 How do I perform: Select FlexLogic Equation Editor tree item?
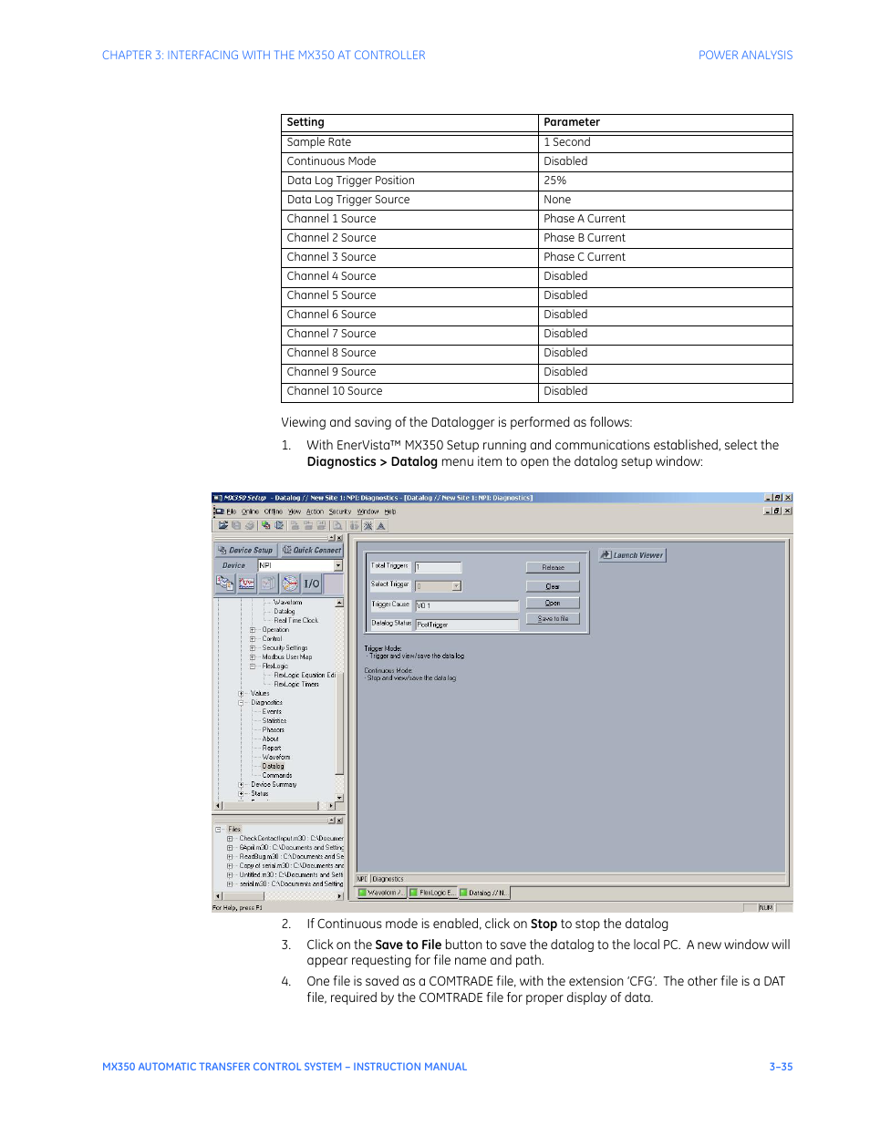pos(305,676)
